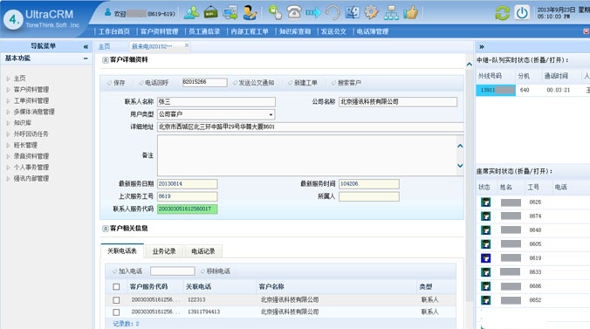590x329 pixels.
Task: Click agent status icon for 8633
Action: click(x=486, y=271)
